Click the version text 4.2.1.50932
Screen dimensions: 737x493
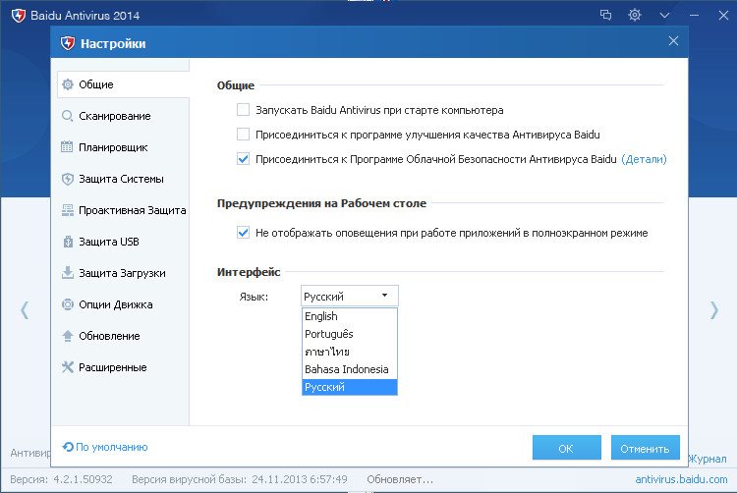coord(83,479)
